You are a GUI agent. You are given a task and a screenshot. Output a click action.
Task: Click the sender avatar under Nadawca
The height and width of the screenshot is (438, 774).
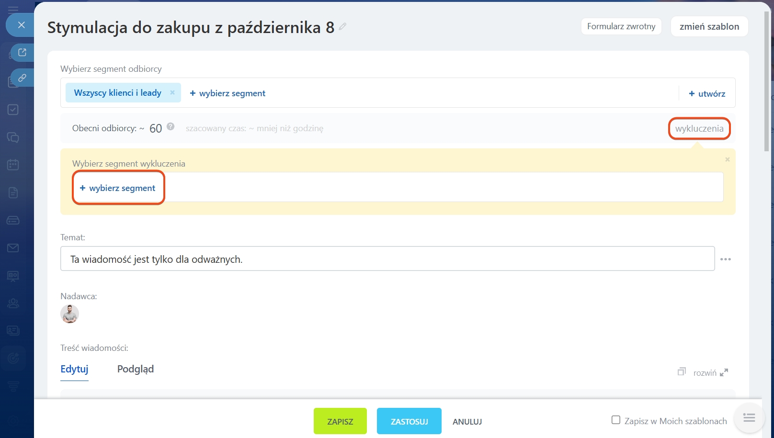[70, 314]
